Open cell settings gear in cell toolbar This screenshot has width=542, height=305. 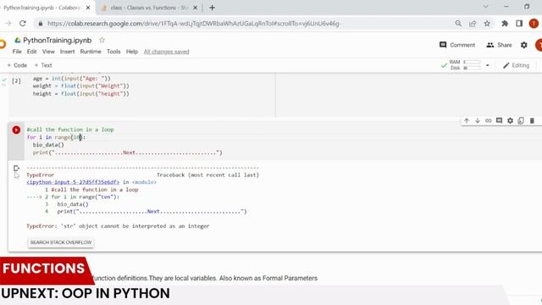510,120
